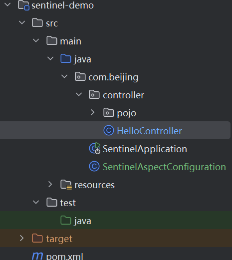
Task: Click the Maven pom.xml icon
Action: pyautogui.click(x=37, y=256)
